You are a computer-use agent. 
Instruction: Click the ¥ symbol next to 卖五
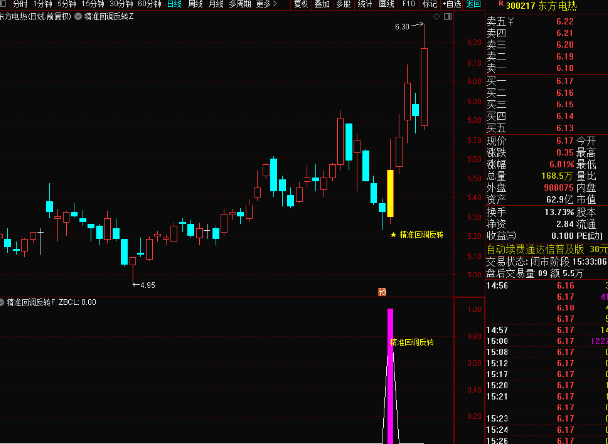click(x=511, y=21)
